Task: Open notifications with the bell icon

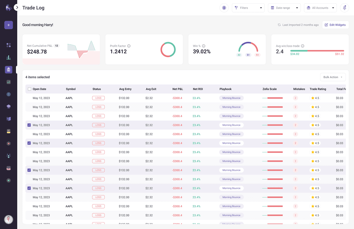Action: [x=345, y=8]
